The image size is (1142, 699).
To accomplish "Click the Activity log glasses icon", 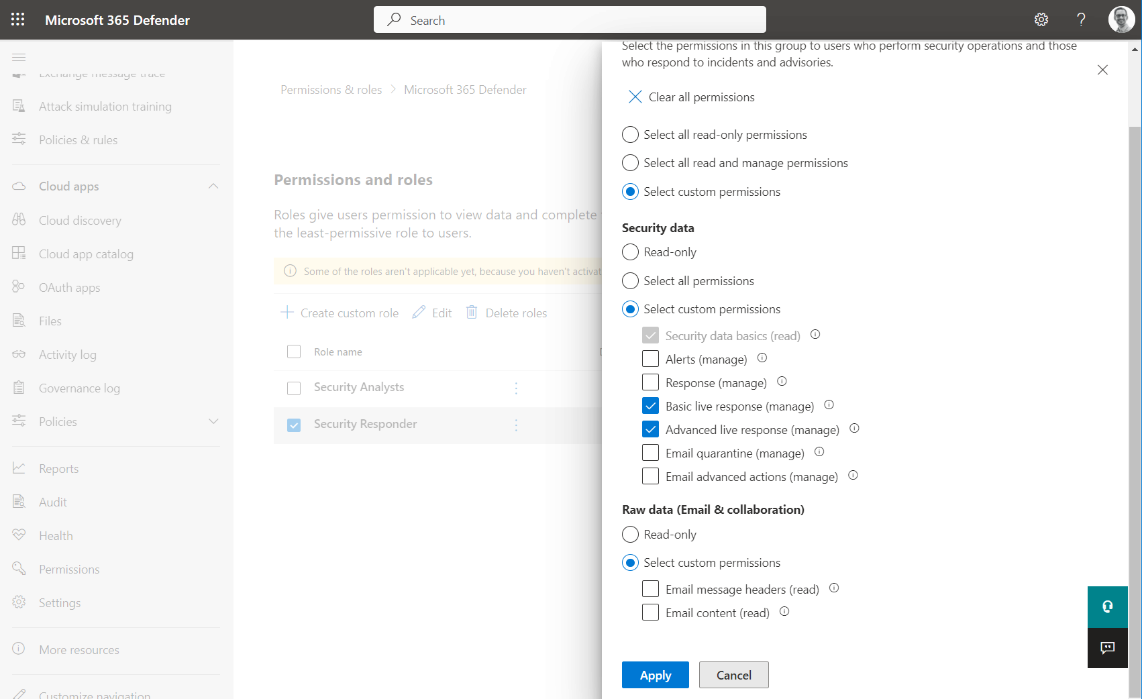I will click(x=19, y=354).
